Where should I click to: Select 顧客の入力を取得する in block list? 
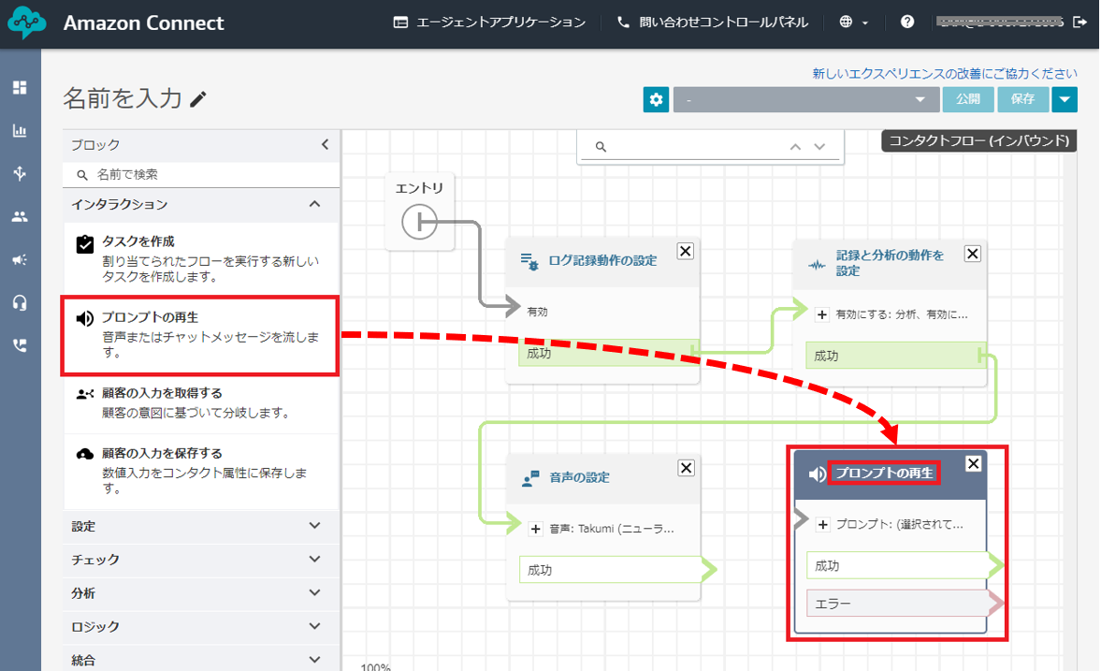(x=201, y=403)
